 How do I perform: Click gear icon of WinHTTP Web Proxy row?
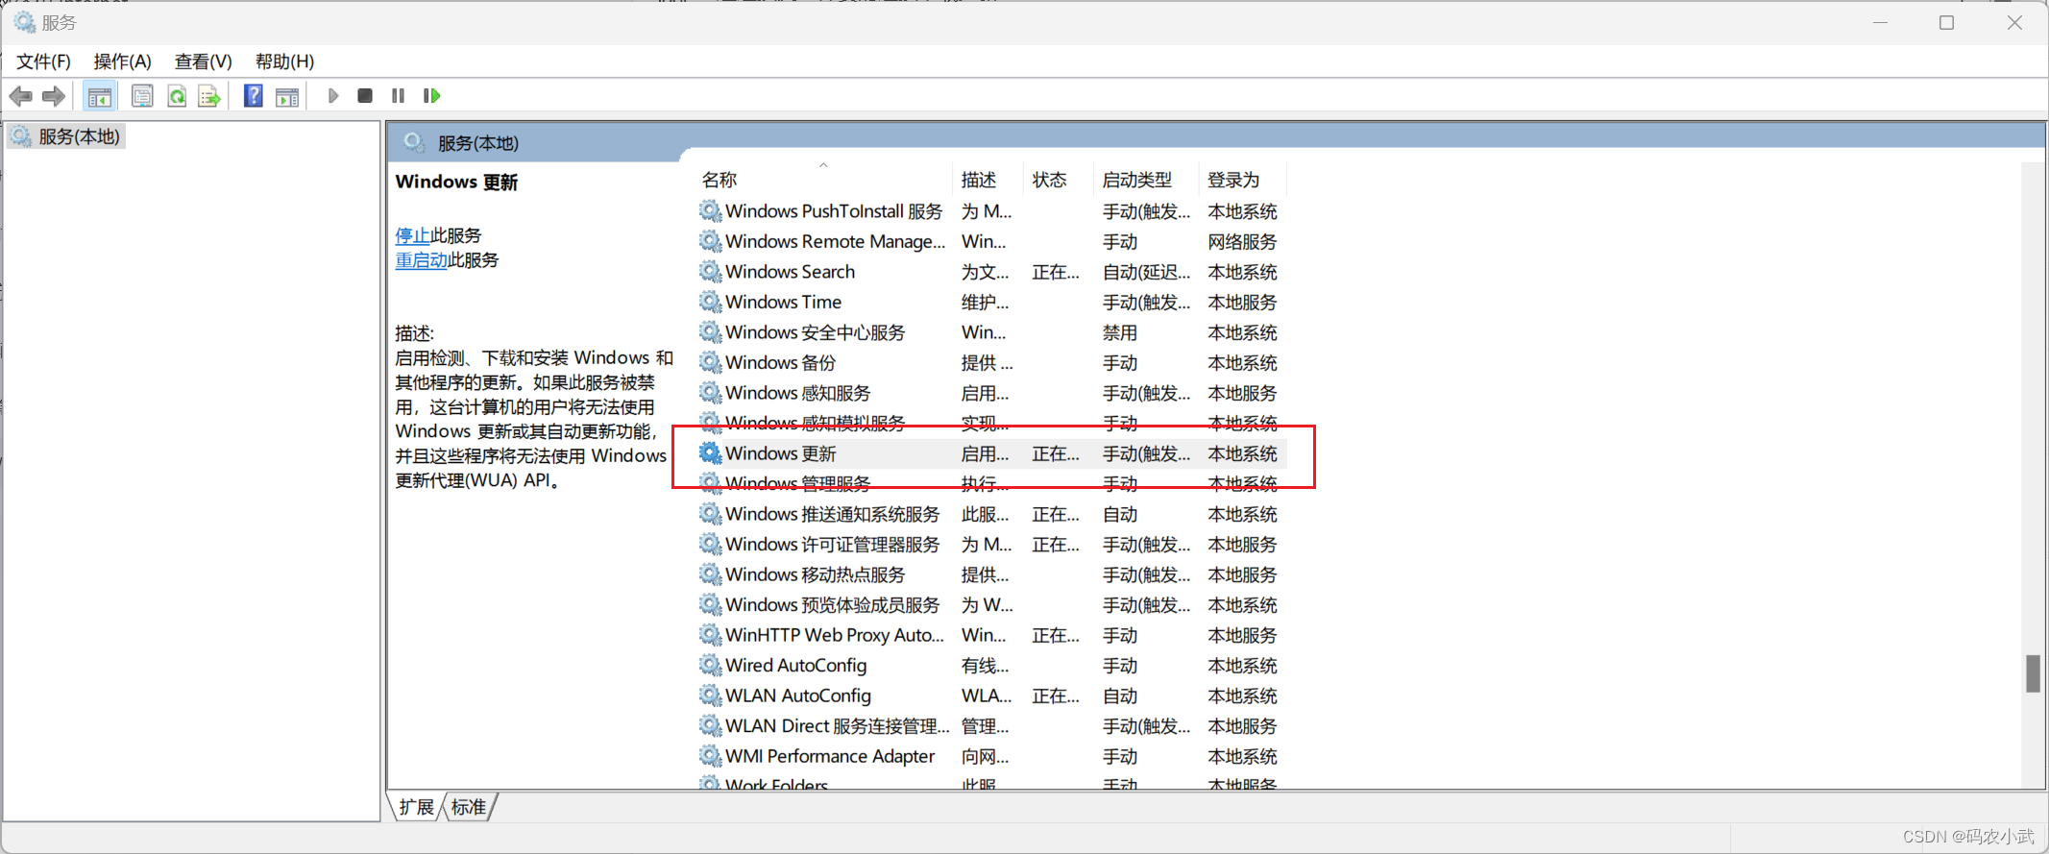(710, 635)
